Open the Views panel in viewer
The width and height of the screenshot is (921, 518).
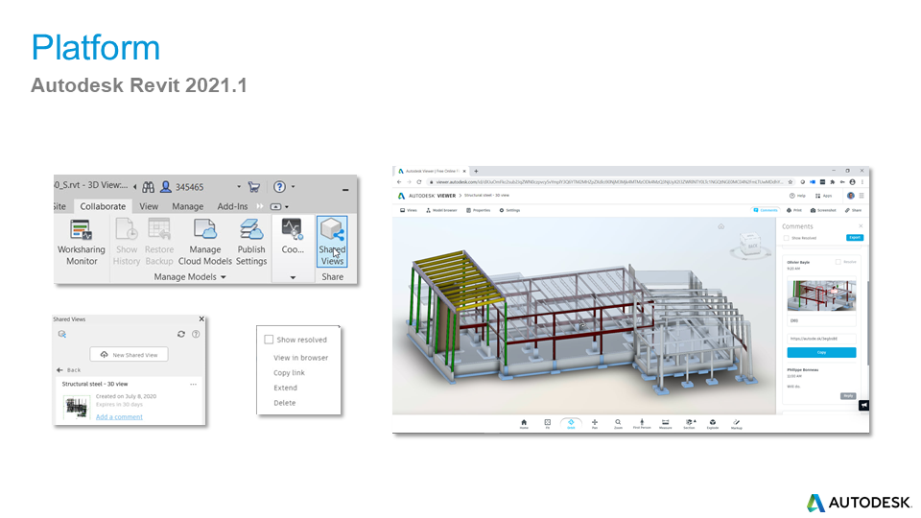(409, 210)
